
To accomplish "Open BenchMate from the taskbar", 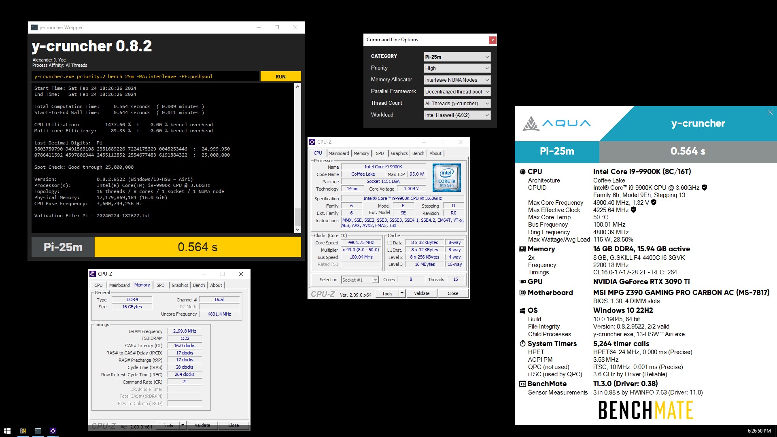I will (x=23, y=431).
